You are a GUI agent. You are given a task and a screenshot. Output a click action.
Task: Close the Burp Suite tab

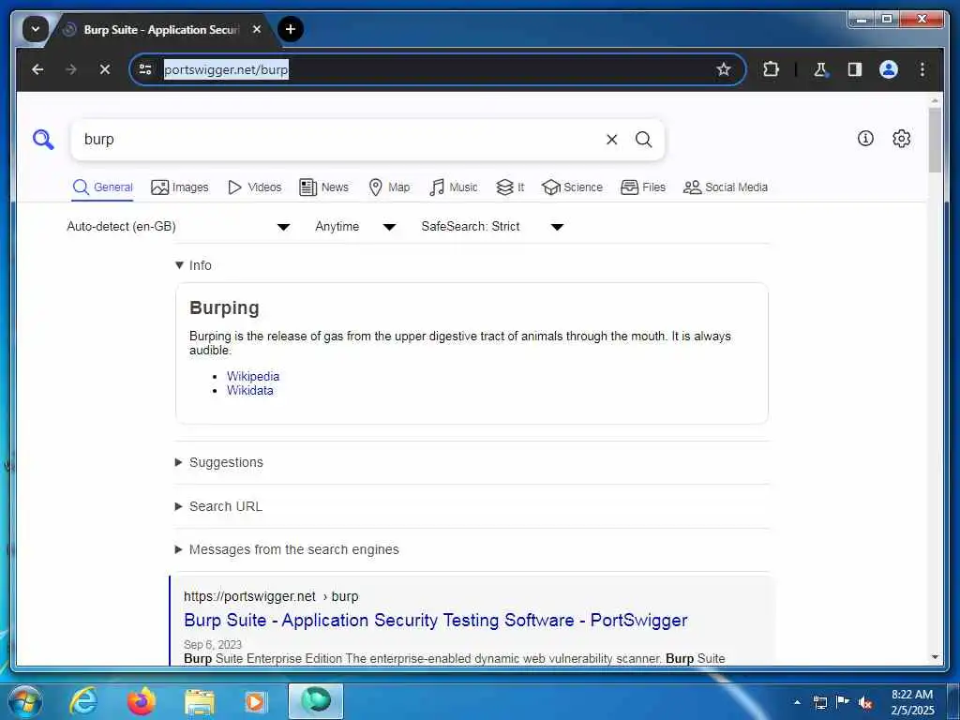pyautogui.click(x=257, y=29)
